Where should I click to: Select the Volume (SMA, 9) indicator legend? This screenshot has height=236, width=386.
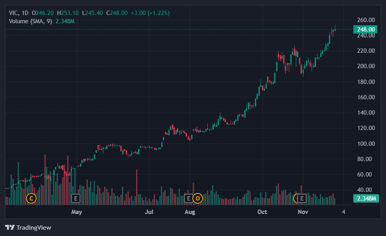[31, 21]
